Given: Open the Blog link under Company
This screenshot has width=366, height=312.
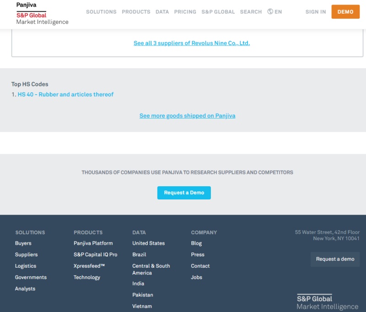Looking at the screenshot, I should (196, 243).
